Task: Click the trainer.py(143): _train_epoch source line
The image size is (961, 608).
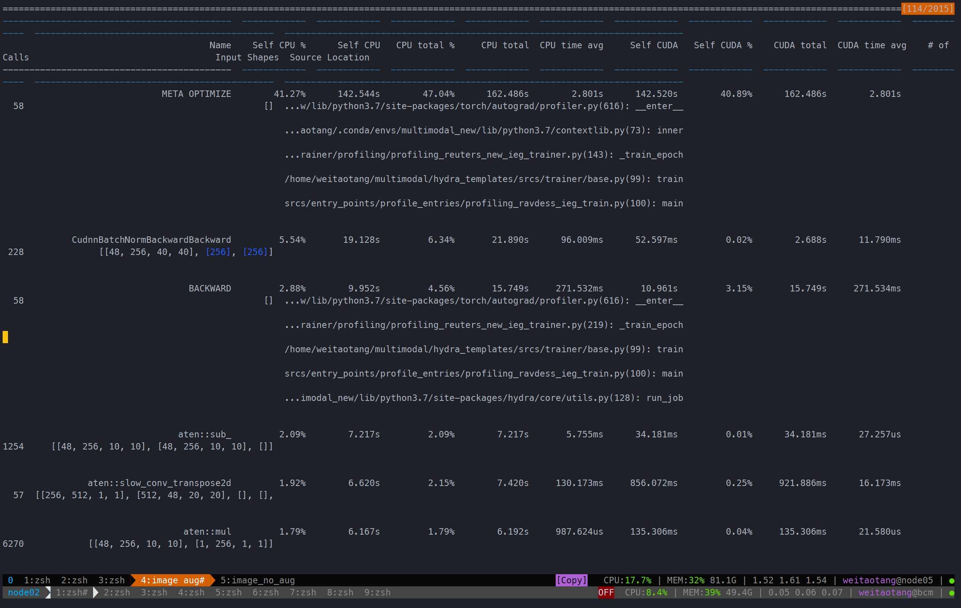Action: click(x=484, y=155)
